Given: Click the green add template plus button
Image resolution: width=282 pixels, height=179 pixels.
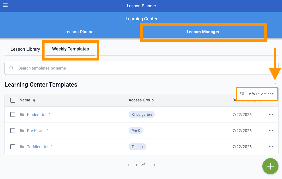Looking at the screenshot, I should tap(270, 166).
